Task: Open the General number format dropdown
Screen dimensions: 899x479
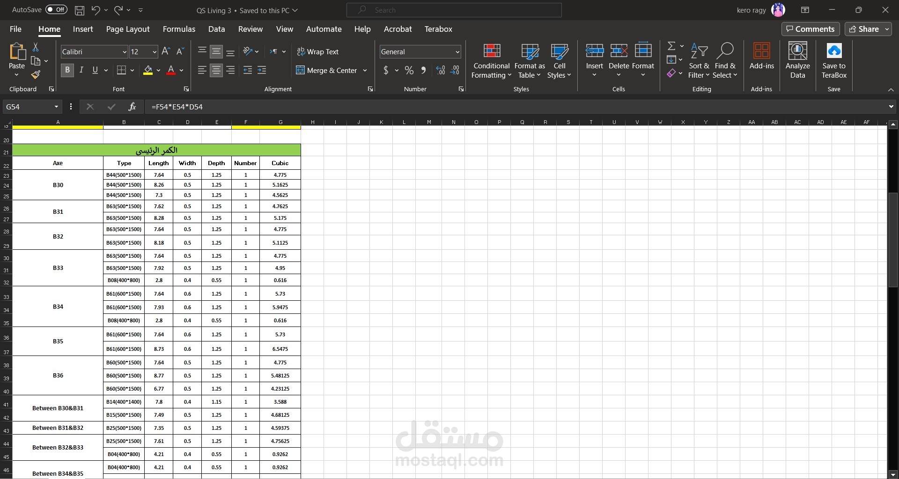Action: coord(457,52)
